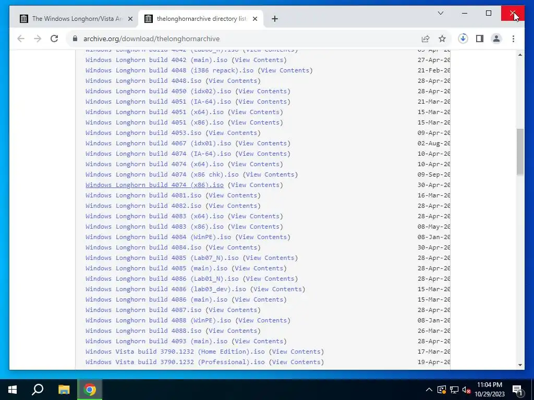Click the security warning tray icon
This screenshot has width=534, height=400.
point(442,390)
